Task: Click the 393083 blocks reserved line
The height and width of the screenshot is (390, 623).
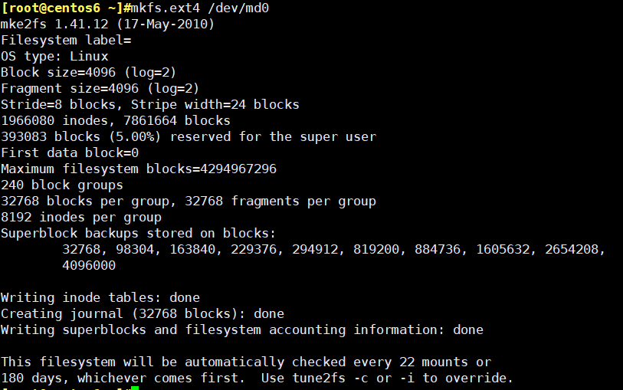Action: click(x=189, y=136)
